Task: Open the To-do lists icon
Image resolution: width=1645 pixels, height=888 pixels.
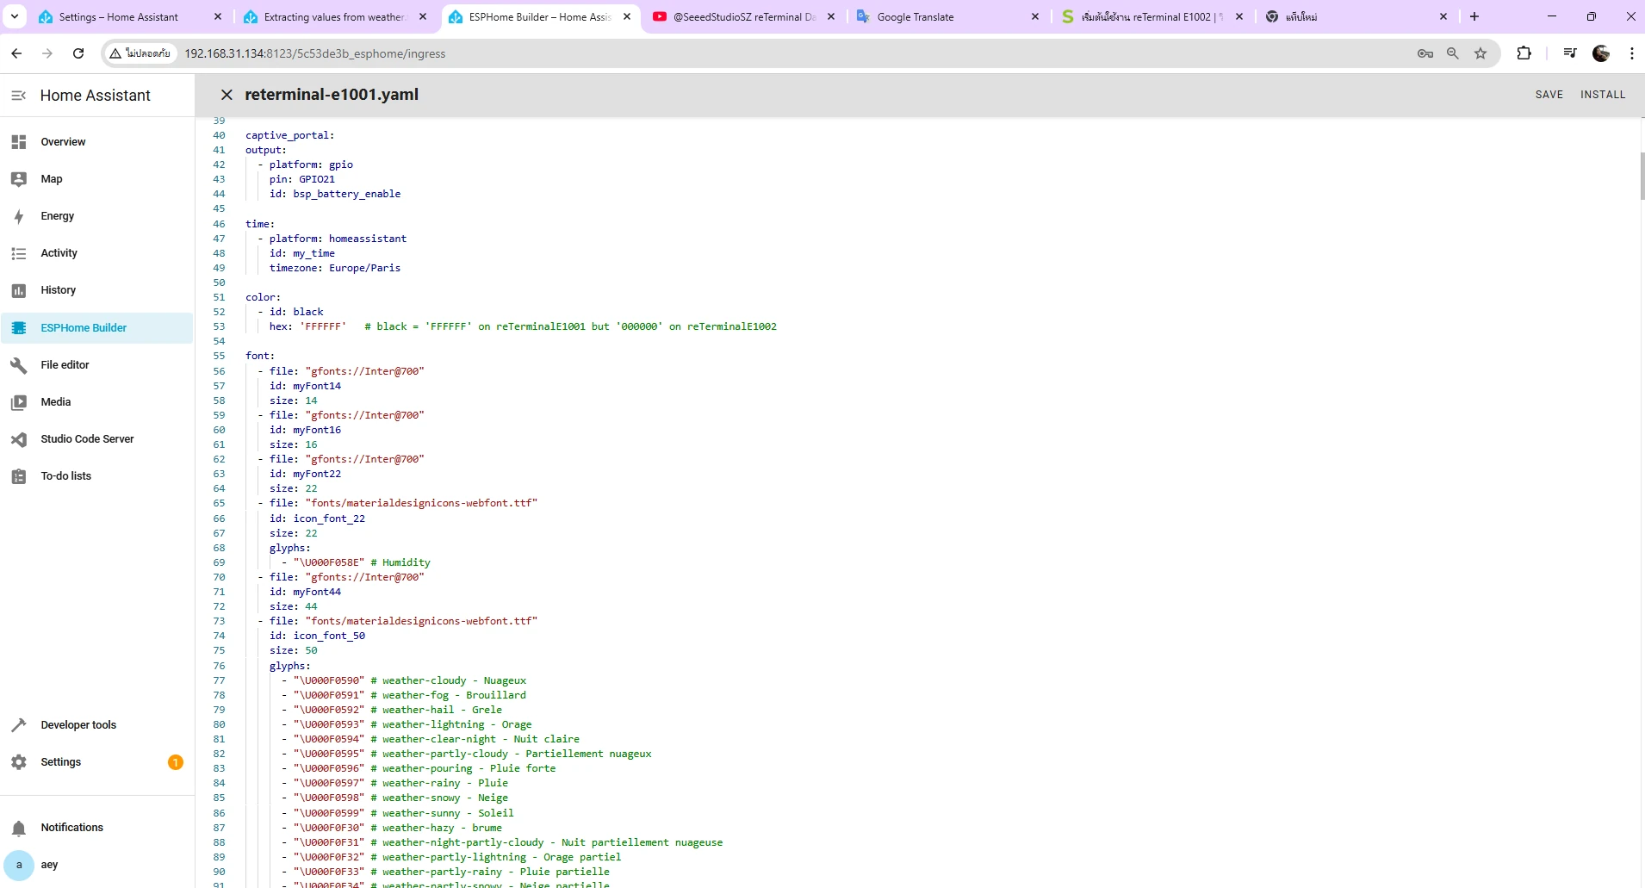Action: [x=19, y=476]
